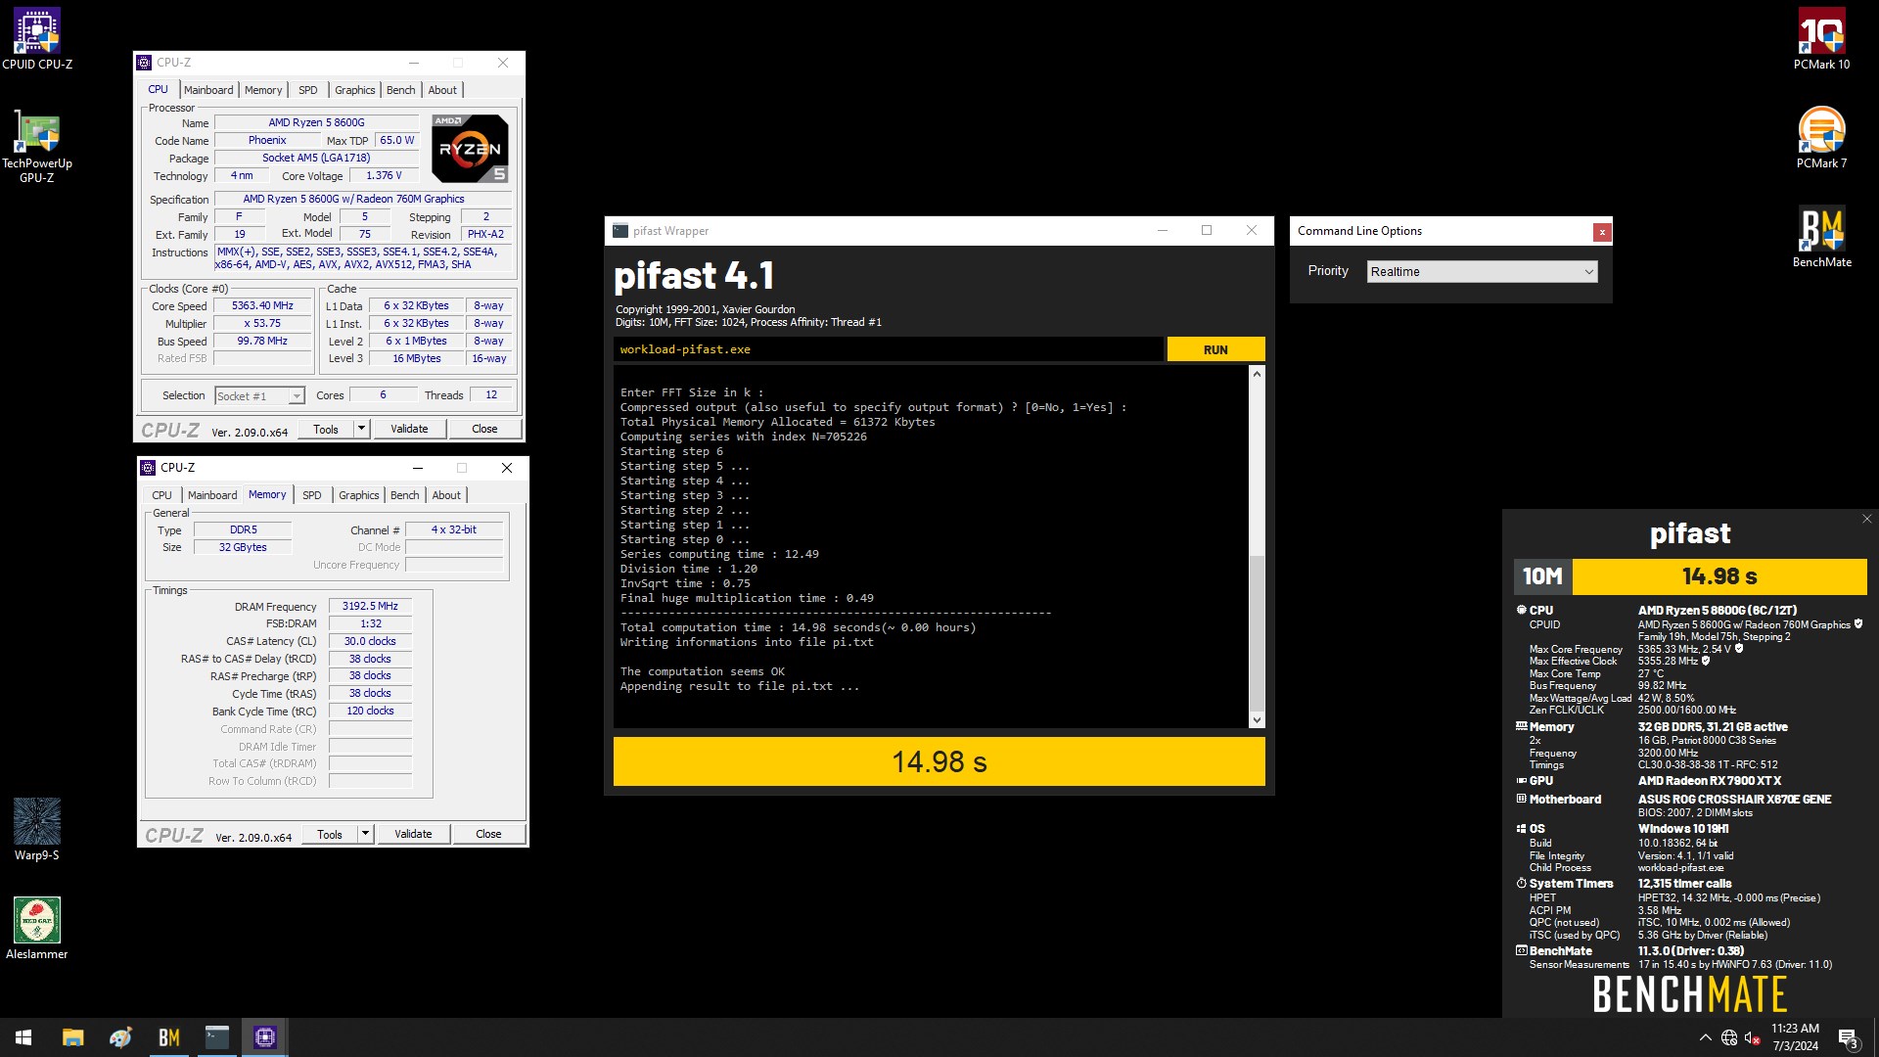Click the network globe tray icon
Image resolution: width=1879 pixels, height=1057 pixels.
coord(1729,1037)
